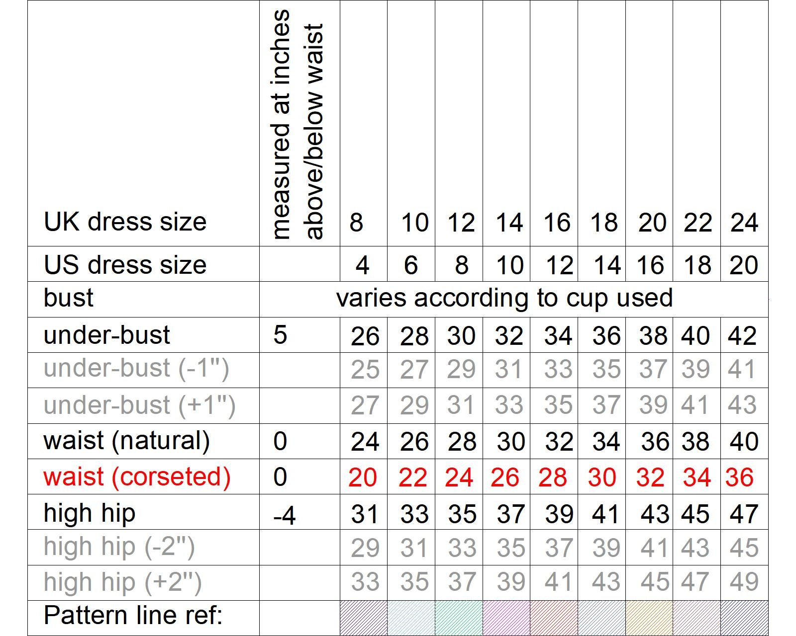Click the 'varies according to cup used' text
The image size is (796, 636).
point(504,298)
